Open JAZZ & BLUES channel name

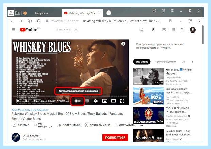[32, 135]
